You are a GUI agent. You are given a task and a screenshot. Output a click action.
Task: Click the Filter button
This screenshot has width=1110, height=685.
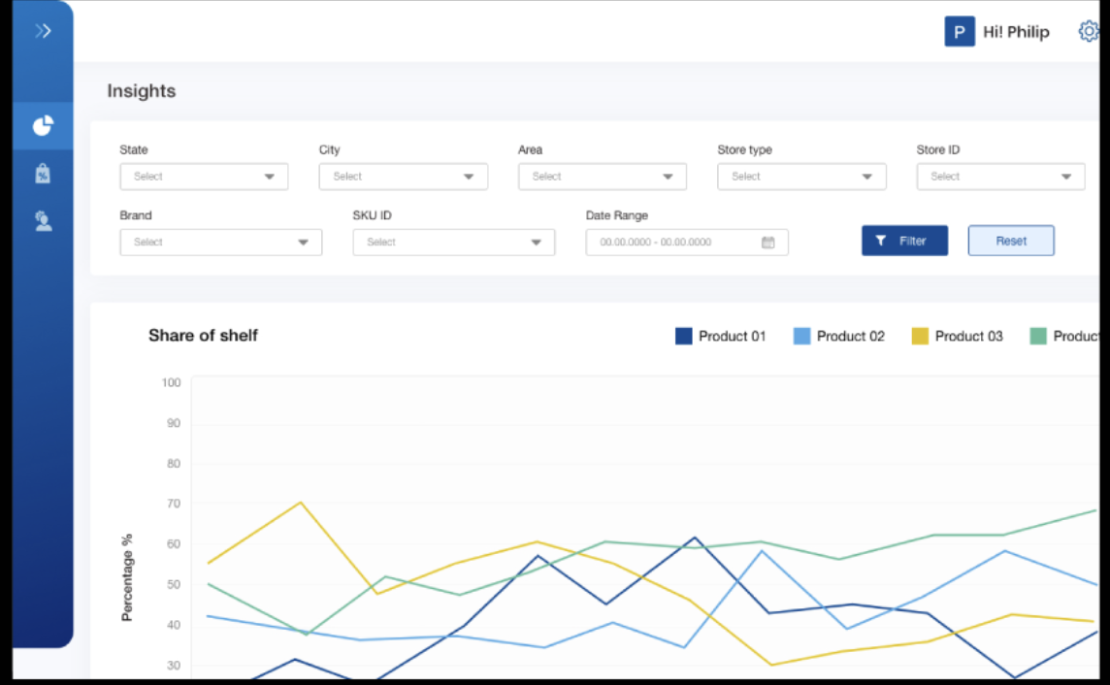[904, 241]
